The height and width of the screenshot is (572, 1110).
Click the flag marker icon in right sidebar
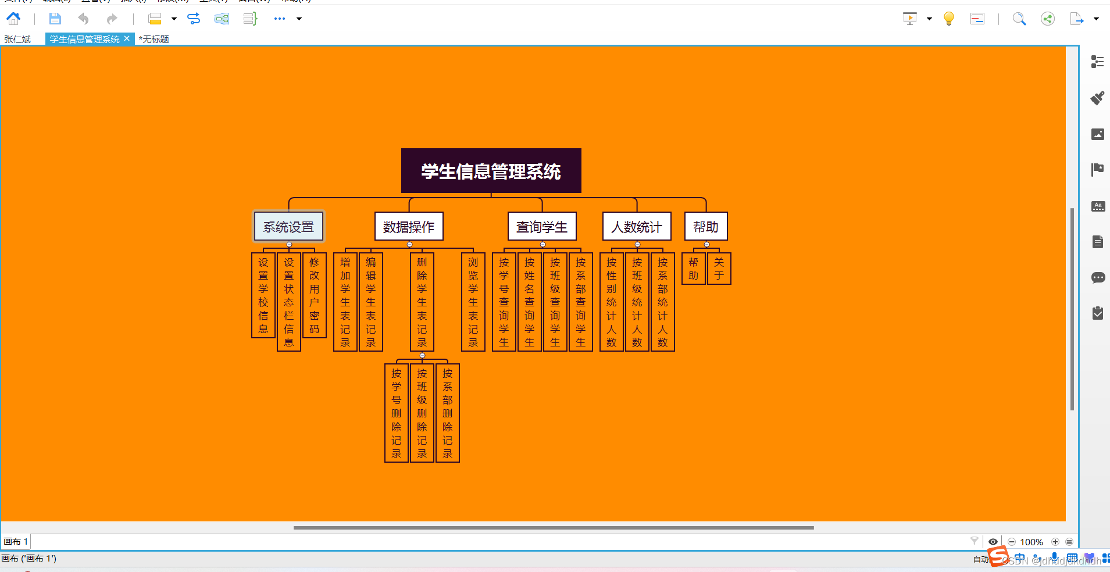(1098, 170)
